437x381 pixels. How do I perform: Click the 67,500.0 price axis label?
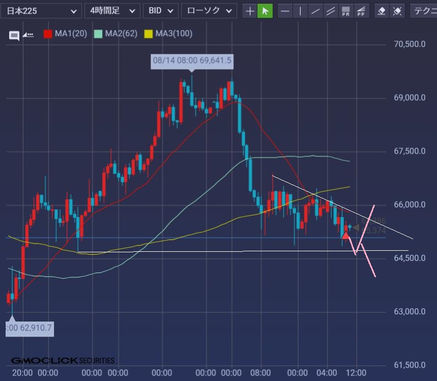click(x=410, y=151)
